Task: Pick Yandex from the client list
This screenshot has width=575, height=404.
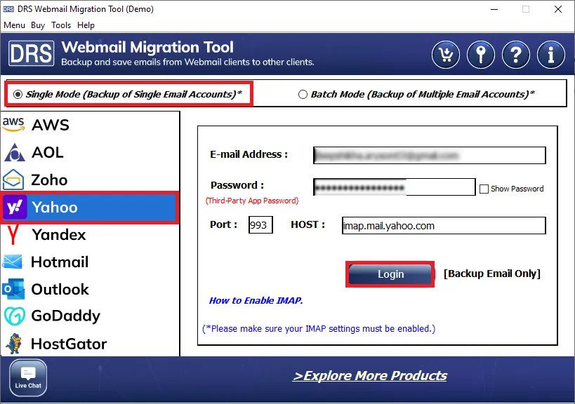Action: coord(90,235)
